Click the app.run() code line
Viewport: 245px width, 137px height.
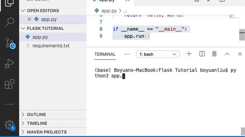pyautogui.click(x=137, y=36)
